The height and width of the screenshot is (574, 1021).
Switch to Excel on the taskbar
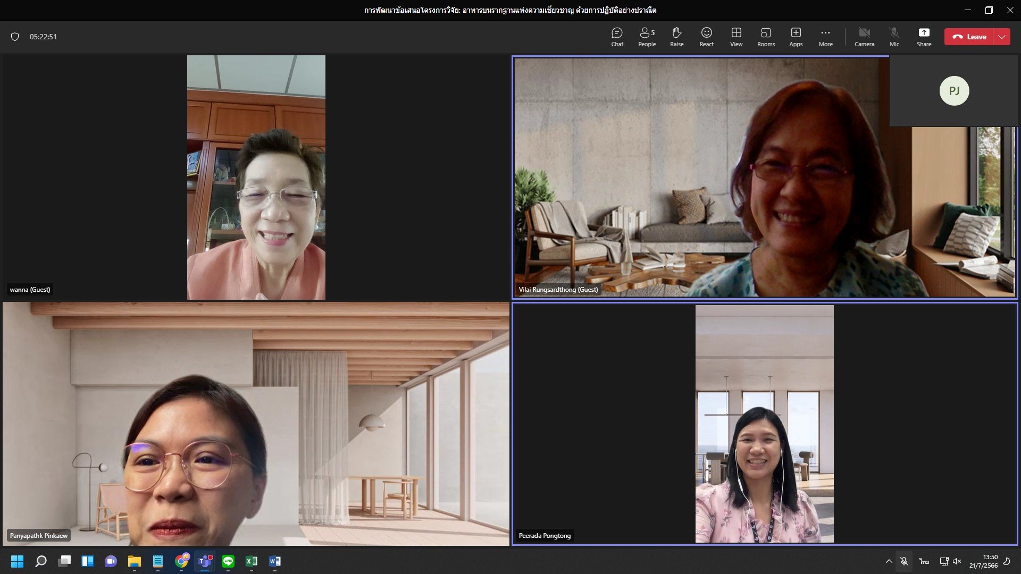point(252,561)
